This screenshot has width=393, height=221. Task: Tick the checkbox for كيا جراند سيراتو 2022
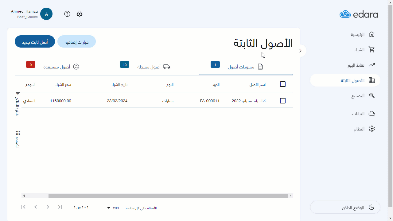point(283,101)
